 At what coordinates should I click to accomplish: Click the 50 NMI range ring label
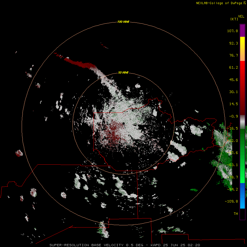pos(123,72)
